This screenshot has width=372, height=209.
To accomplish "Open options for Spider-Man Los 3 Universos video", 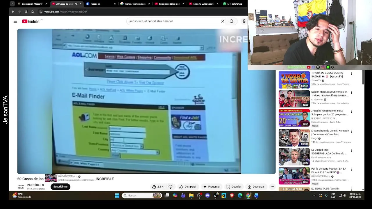I will (x=352, y=92).
